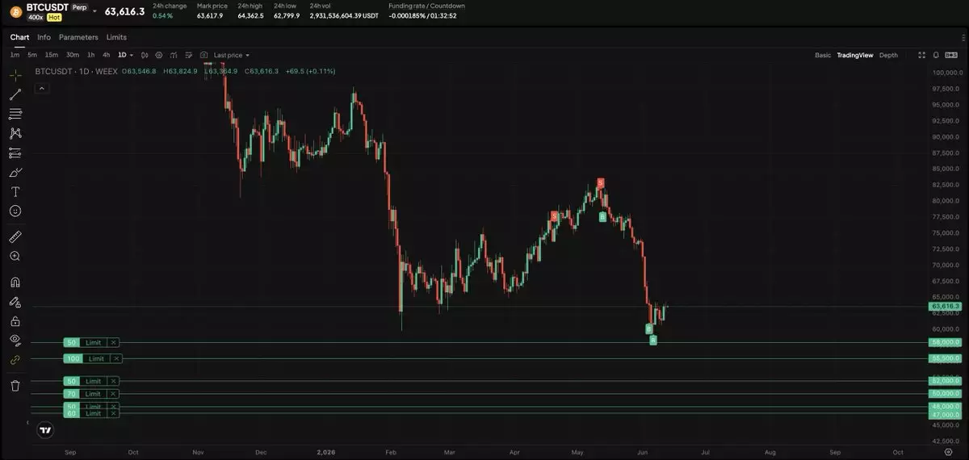Switch to Depth chart view
Image resolution: width=969 pixels, height=460 pixels.
[x=888, y=55]
